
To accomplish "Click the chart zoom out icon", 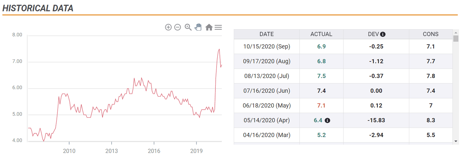I will (x=178, y=27).
